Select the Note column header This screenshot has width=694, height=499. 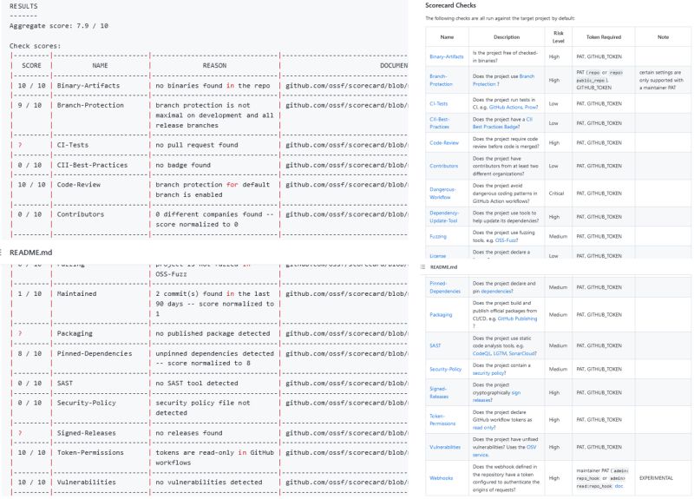point(663,37)
